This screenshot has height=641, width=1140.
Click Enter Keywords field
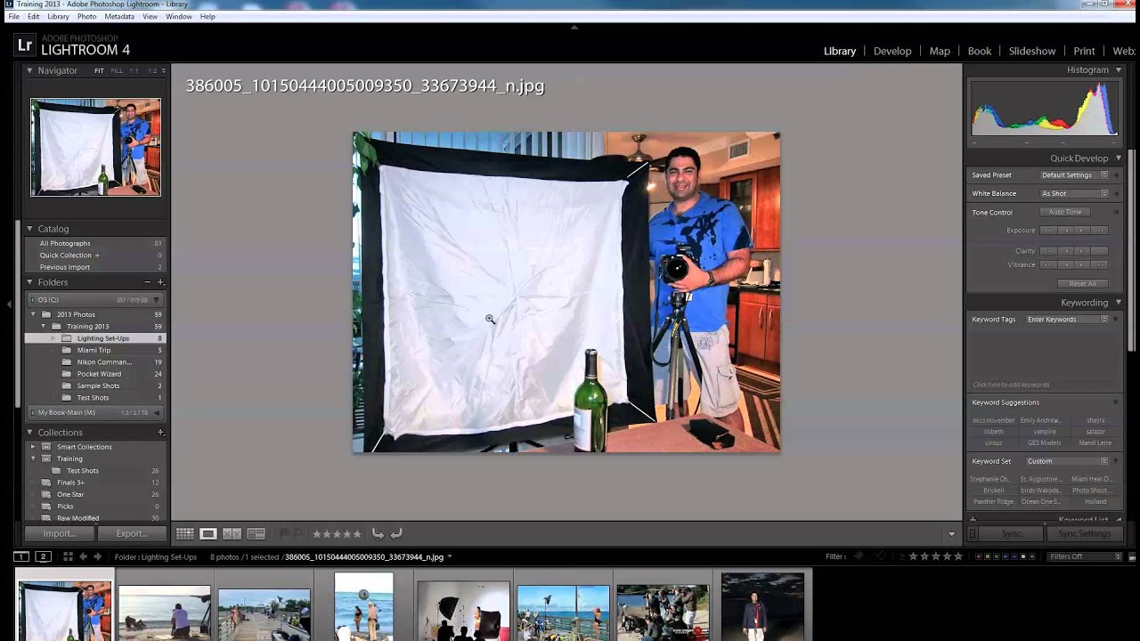coord(1067,320)
